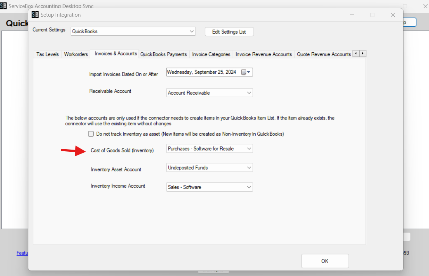Click the Setup Integration window icon

coord(35,15)
